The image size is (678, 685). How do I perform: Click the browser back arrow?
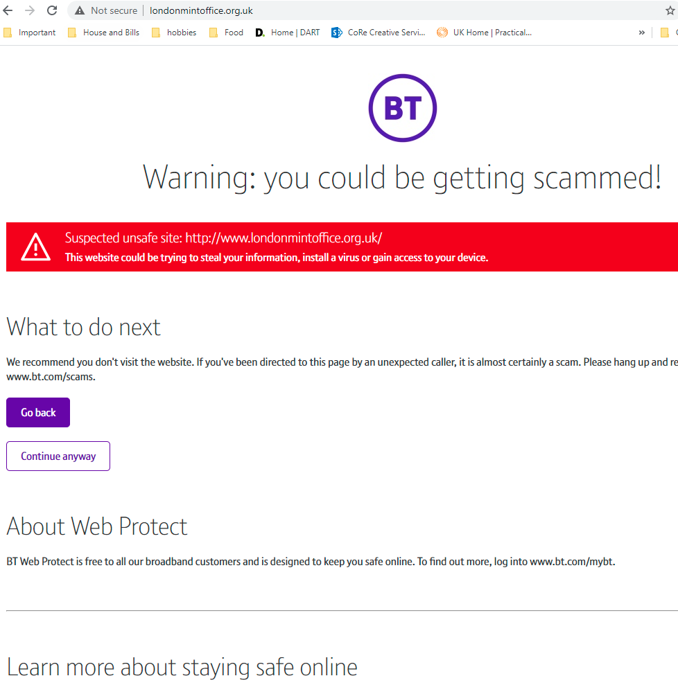8,10
